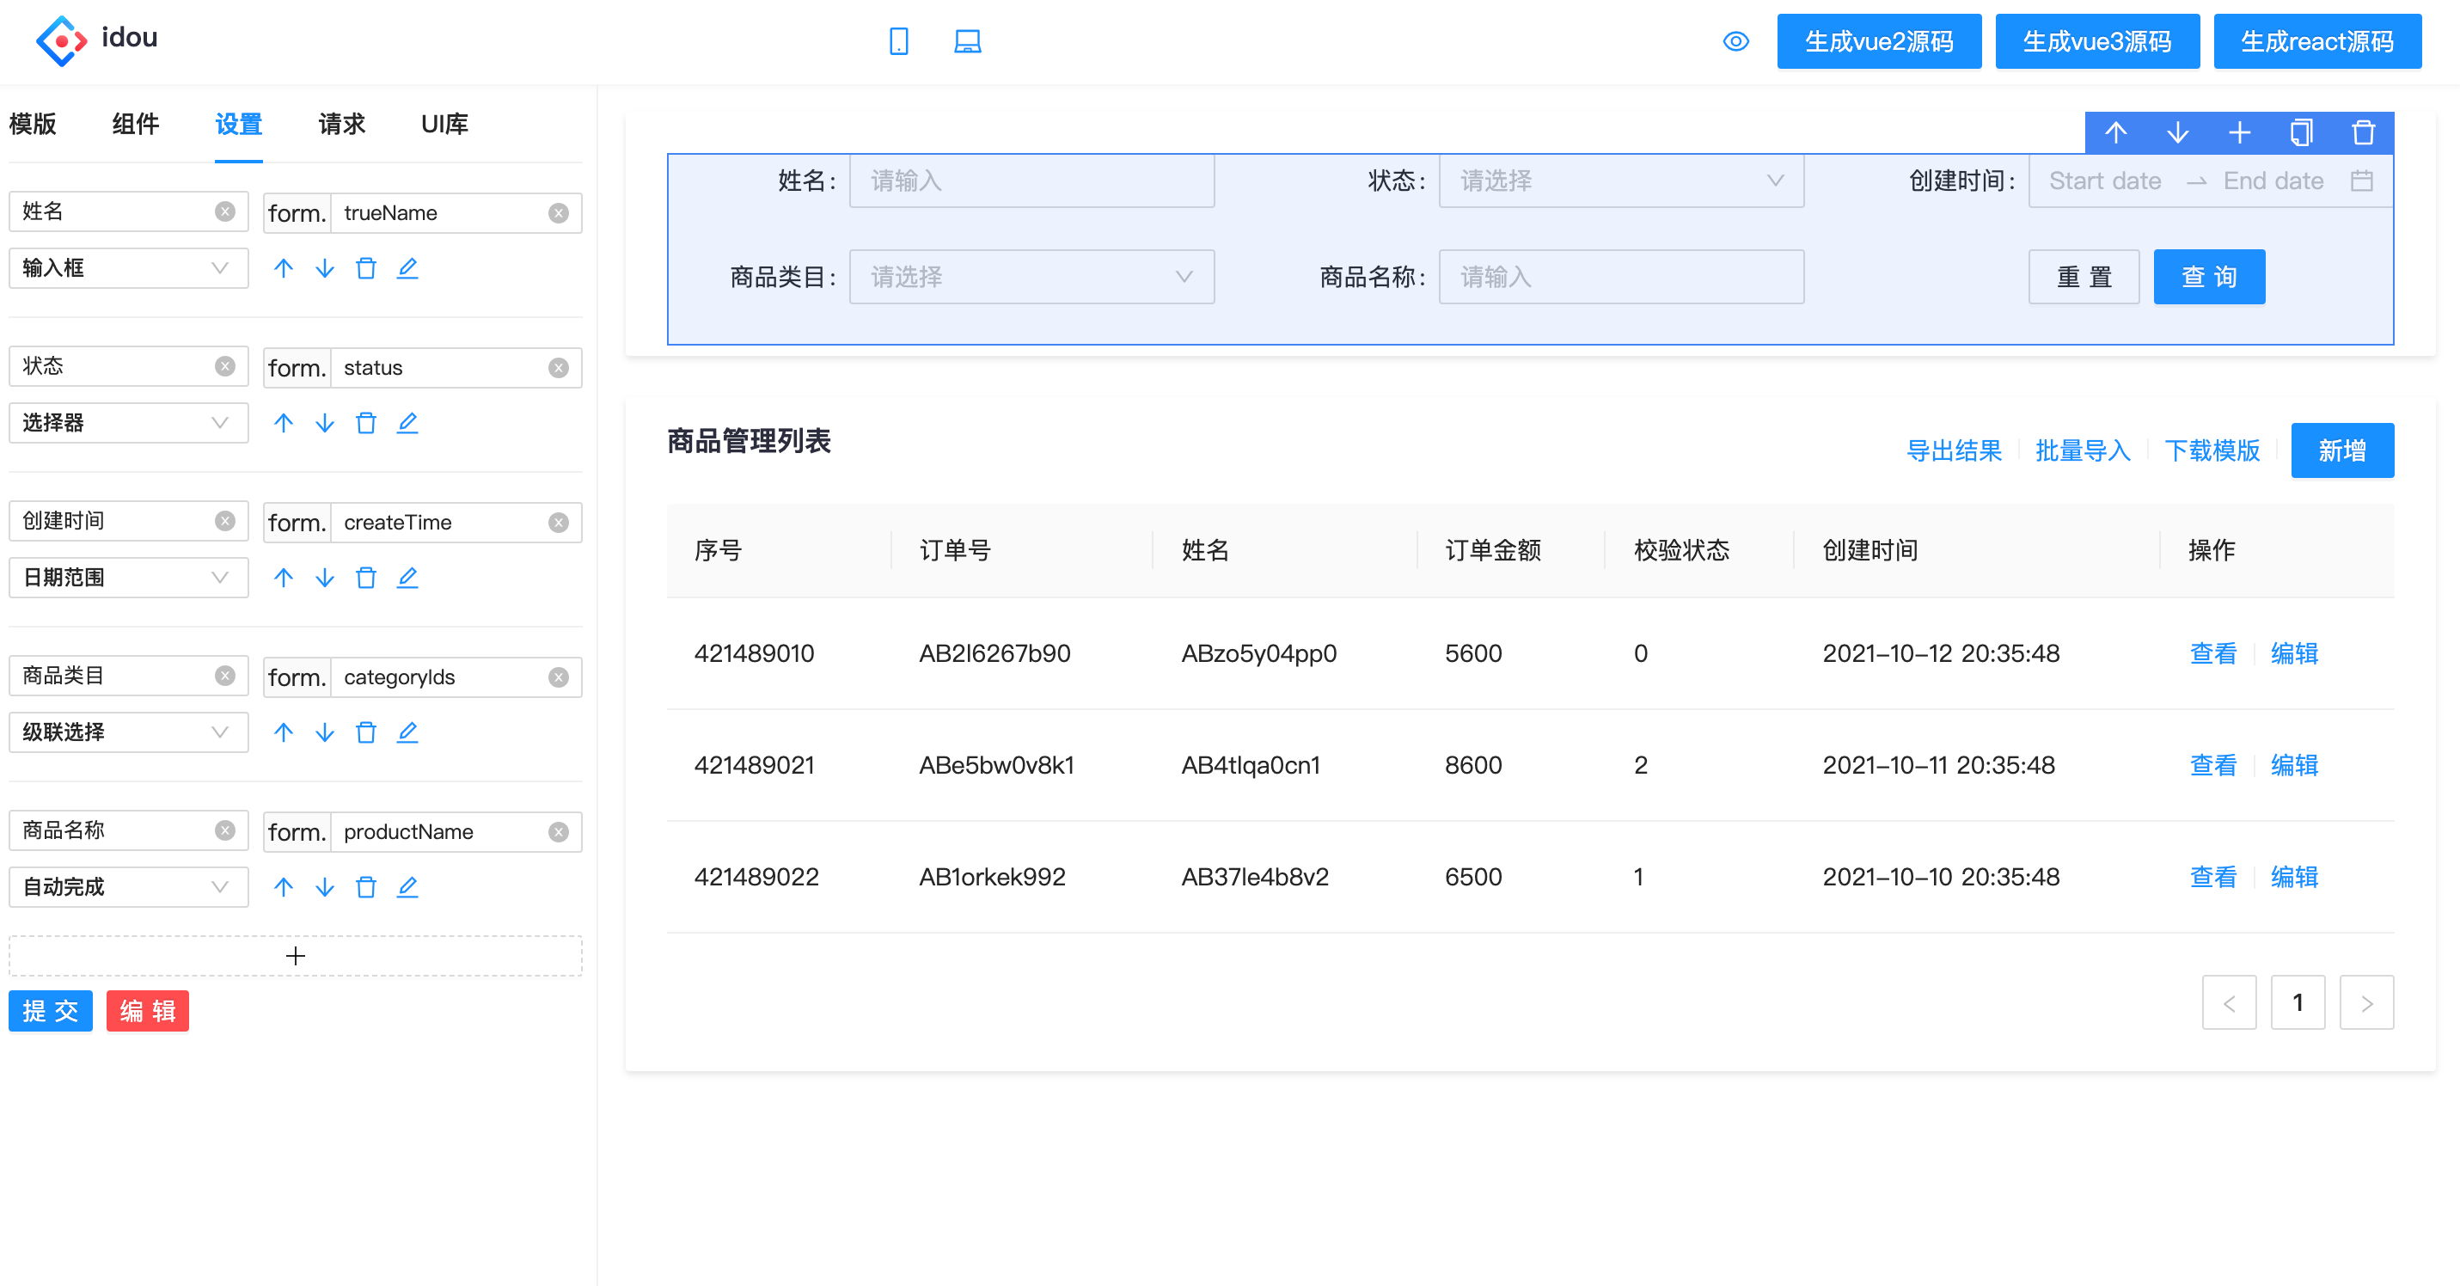
Task: Open the UI库 tab
Action: [x=444, y=123]
